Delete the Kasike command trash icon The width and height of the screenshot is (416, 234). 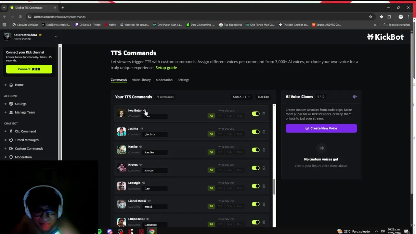(x=264, y=150)
